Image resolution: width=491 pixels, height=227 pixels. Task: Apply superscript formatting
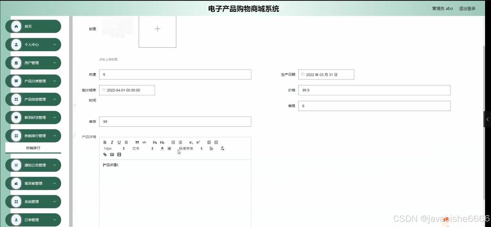coord(198,142)
